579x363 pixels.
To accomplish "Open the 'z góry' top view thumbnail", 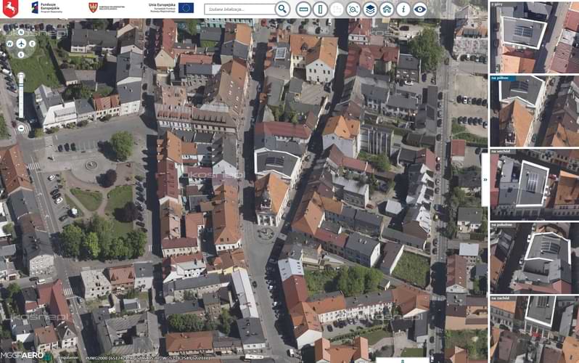I will tap(534, 36).
